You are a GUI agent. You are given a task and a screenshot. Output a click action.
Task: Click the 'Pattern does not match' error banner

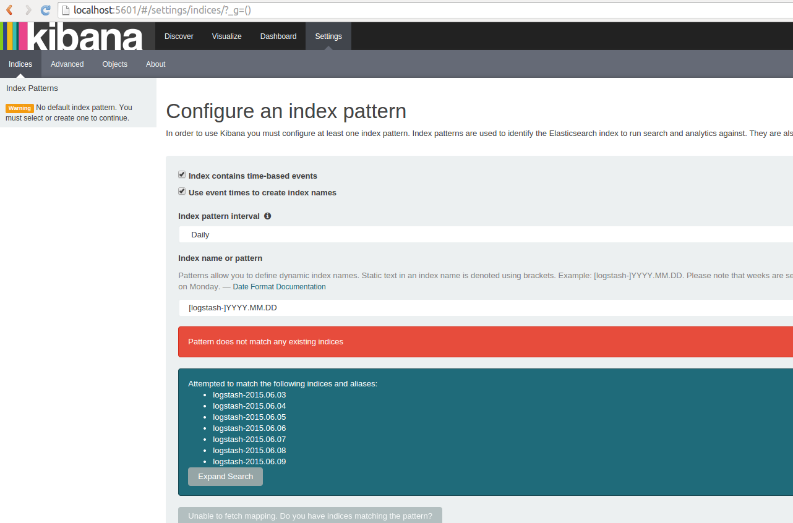click(486, 342)
